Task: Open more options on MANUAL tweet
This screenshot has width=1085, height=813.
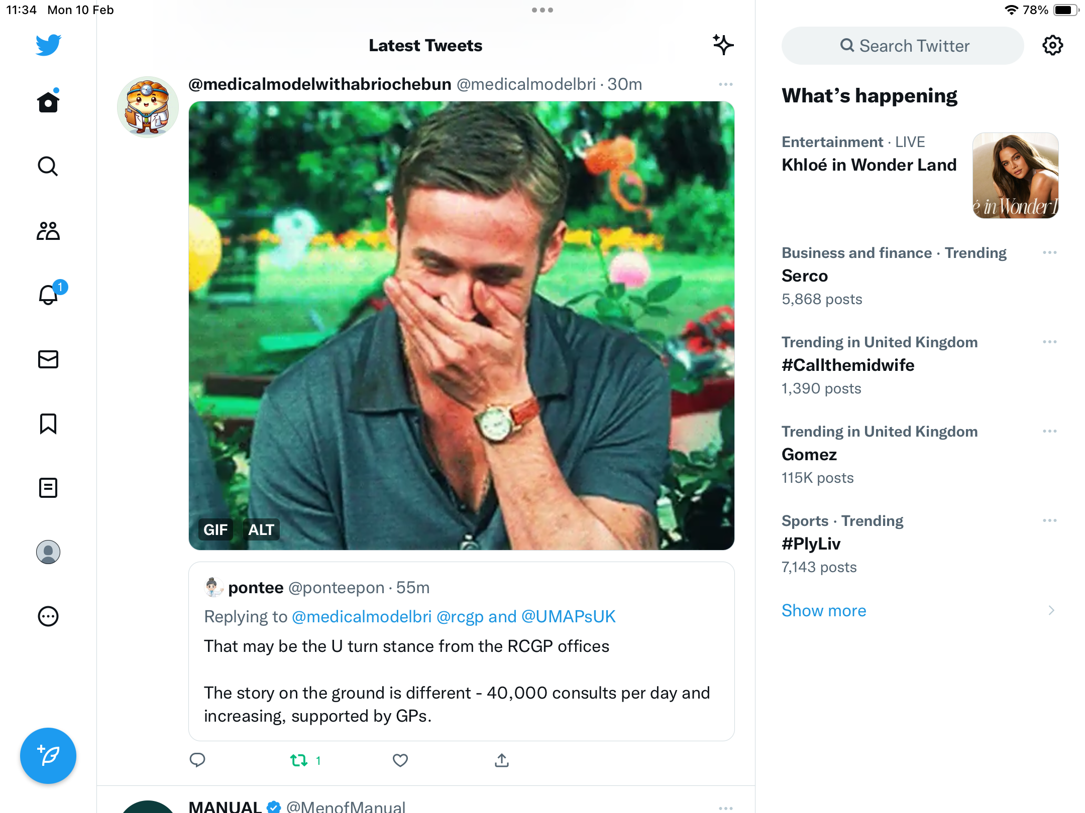Action: (726, 808)
